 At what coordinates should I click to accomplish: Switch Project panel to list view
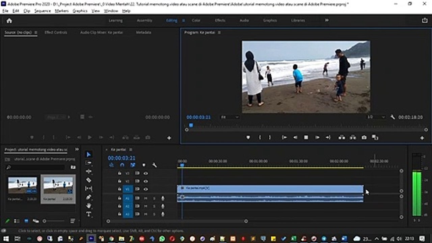point(17,221)
